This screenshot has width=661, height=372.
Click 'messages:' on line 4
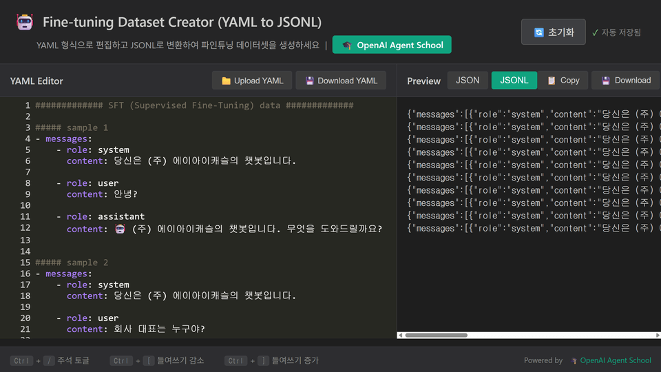tap(69, 138)
